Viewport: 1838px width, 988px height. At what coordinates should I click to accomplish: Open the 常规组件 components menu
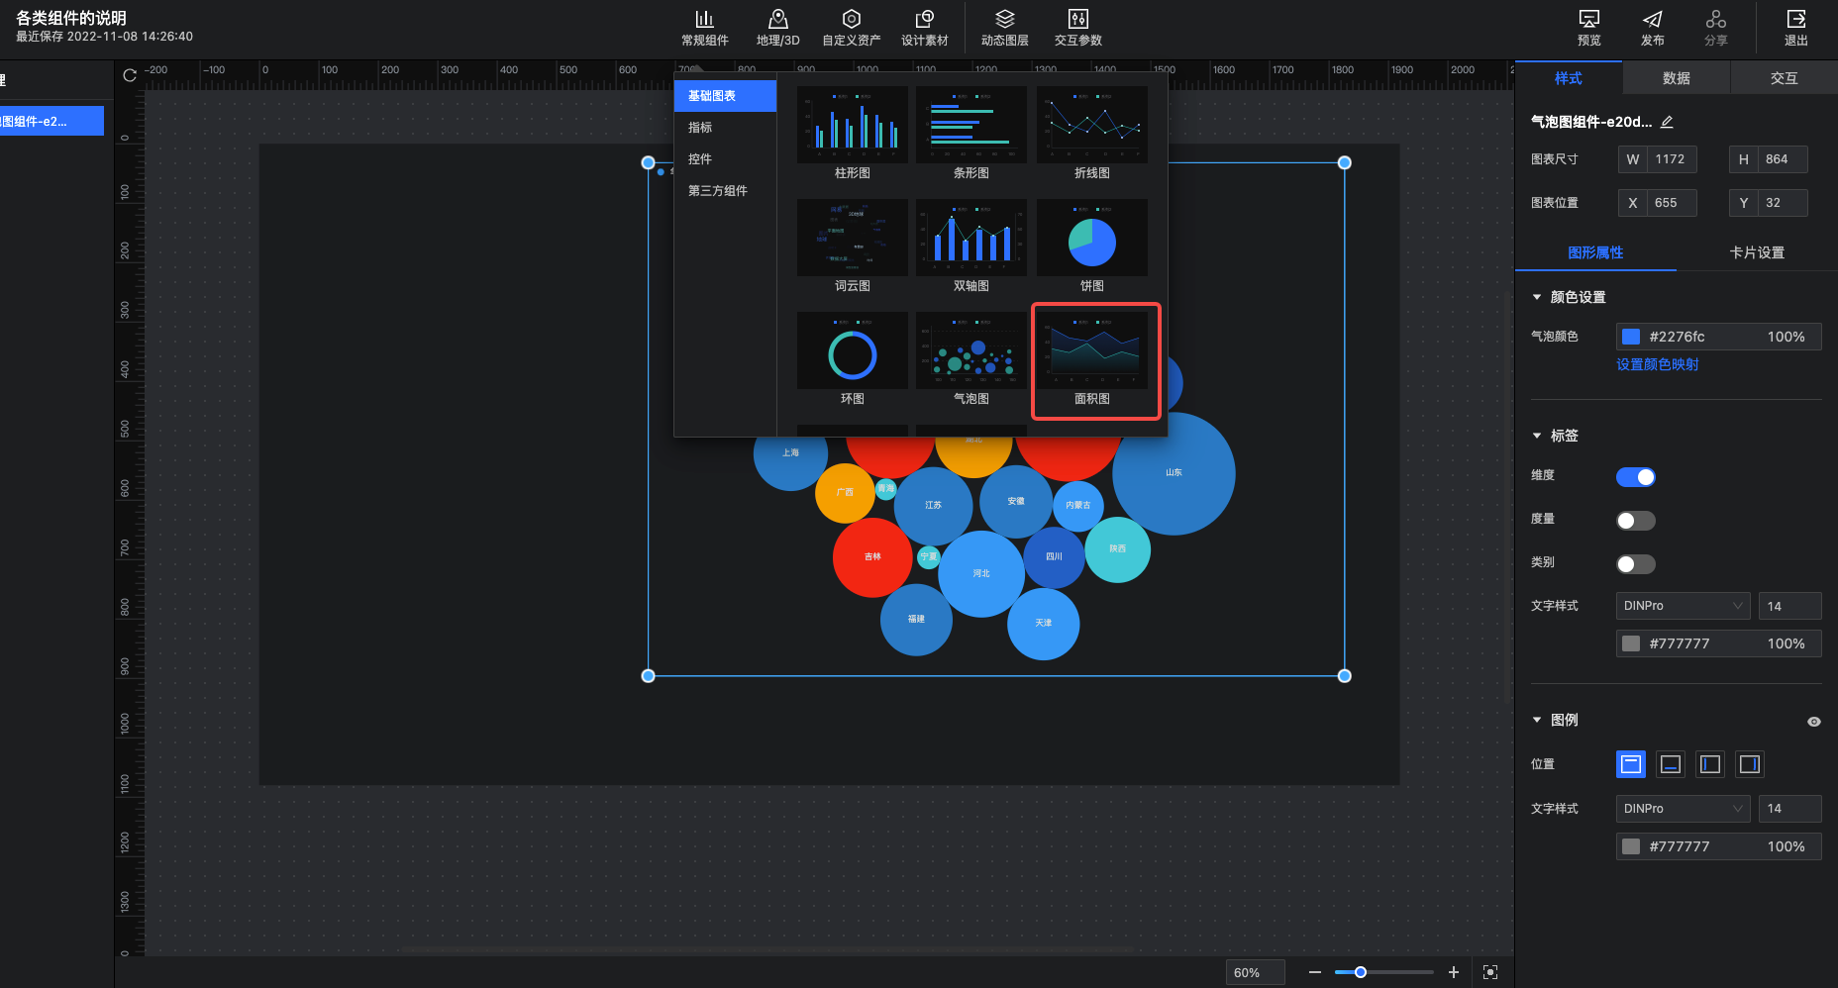(x=704, y=28)
